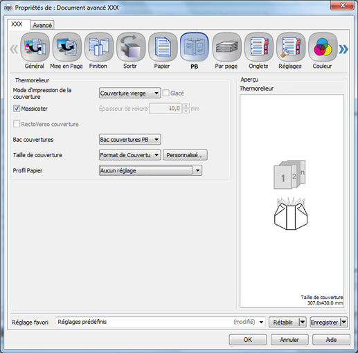Switch to the Avancé tab
Viewport: 358px width, 353px height.
click(42, 25)
